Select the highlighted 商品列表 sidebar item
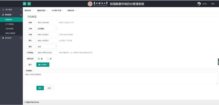Image resolution: width=219 pixels, height=105 pixels. coord(11,20)
